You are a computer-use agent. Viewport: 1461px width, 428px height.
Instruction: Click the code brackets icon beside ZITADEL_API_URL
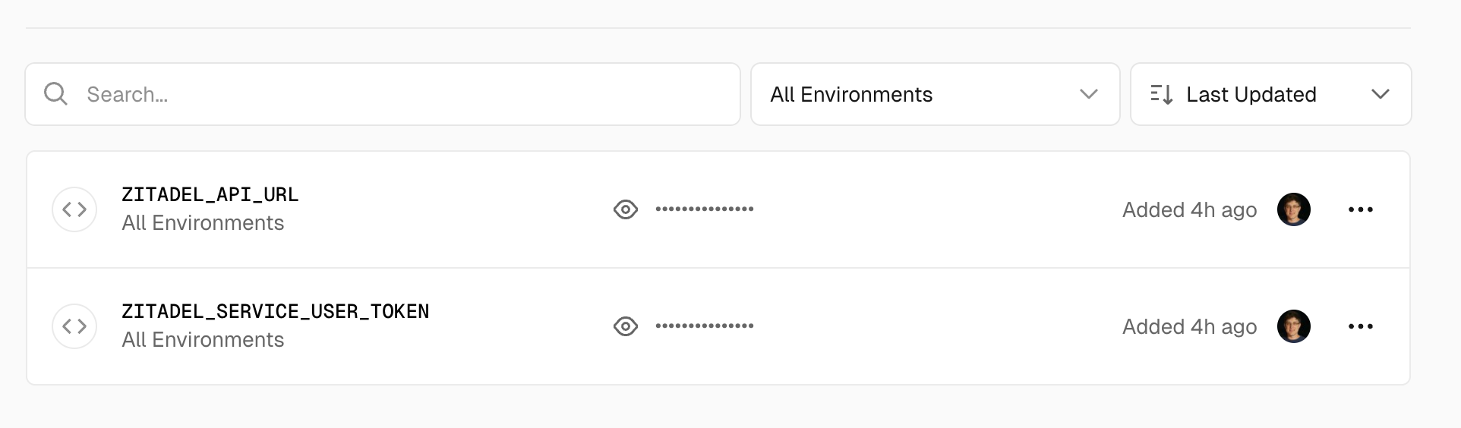click(x=74, y=209)
